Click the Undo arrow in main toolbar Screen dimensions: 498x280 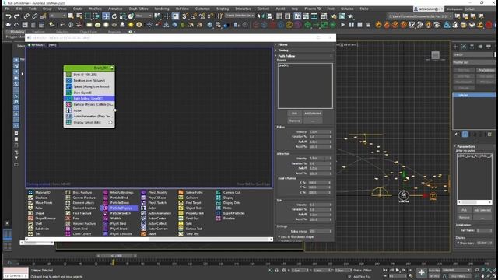pos(9,16)
